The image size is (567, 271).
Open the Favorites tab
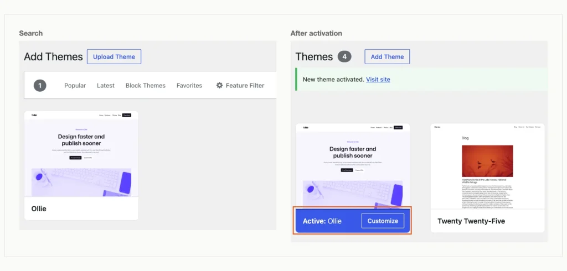click(189, 86)
